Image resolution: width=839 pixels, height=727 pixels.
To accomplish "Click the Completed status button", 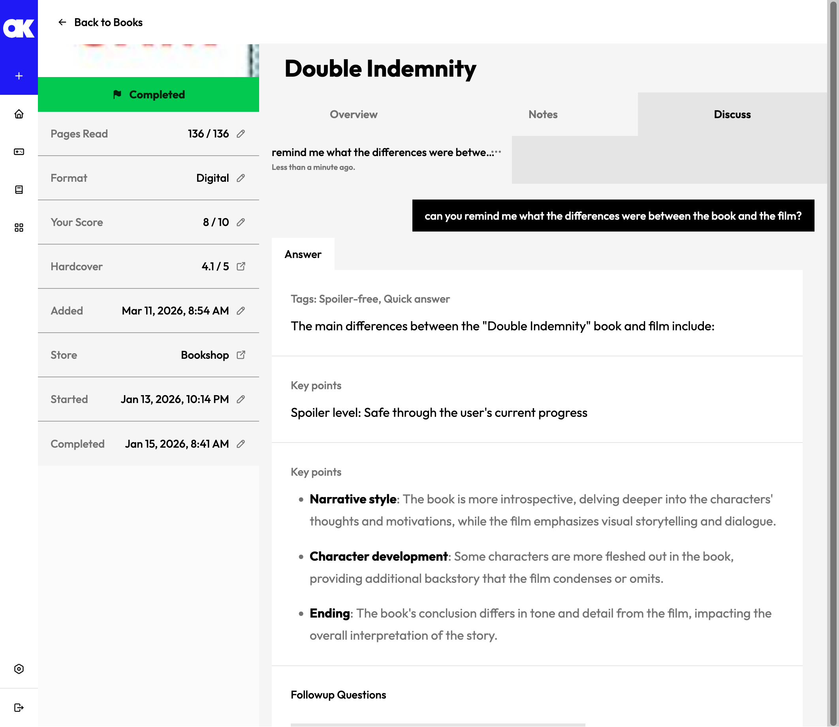I will pyautogui.click(x=149, y=94).
